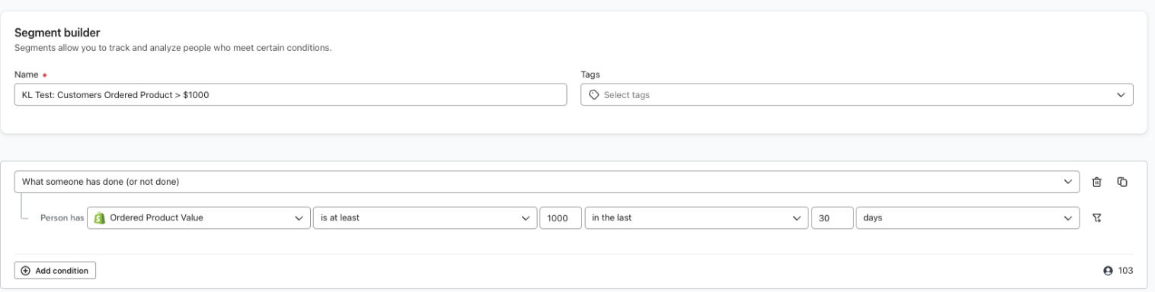The width and height of the screenshot is (1155, 292).
Task: Click the plus icon on Add condition
Action: click(25, 271)
